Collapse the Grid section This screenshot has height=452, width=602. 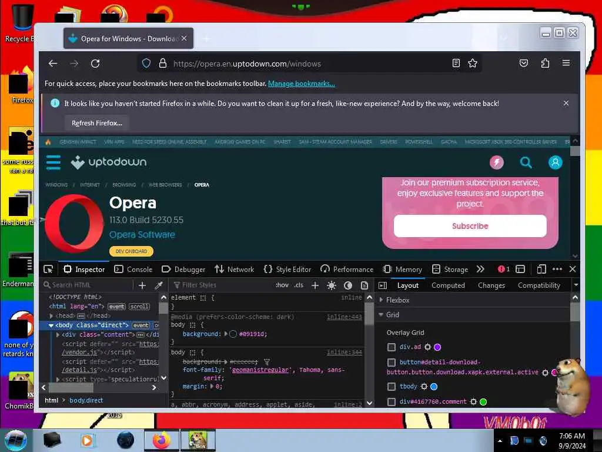(x=381, y=314)
